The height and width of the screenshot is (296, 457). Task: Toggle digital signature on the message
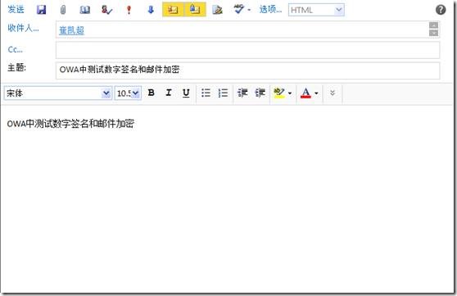point(173,10)
